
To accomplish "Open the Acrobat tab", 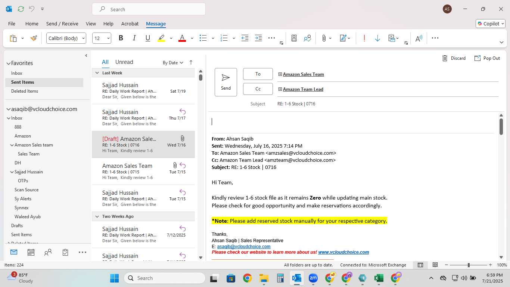I will coord(130,24).
